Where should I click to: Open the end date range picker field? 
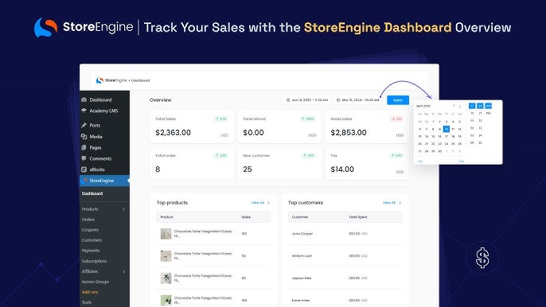[x=357, y=100]
